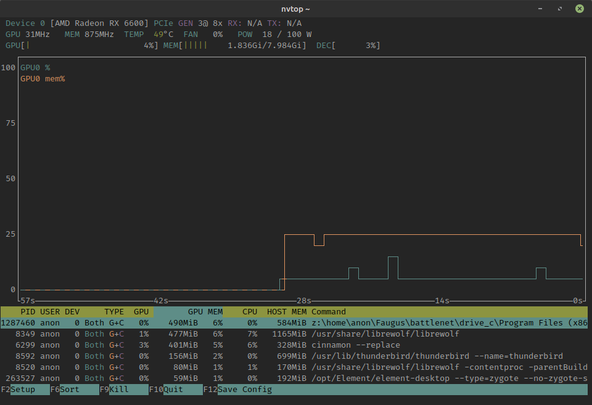592x405 pixels.
Task: Click the 401MiB GPU memory value
Action: click(x=183, y=345)
